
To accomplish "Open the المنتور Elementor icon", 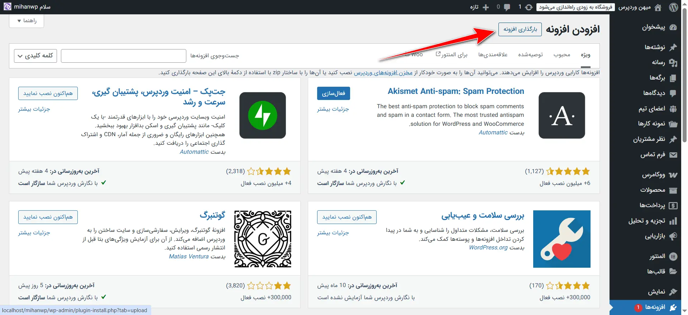I will pos(673,256).
